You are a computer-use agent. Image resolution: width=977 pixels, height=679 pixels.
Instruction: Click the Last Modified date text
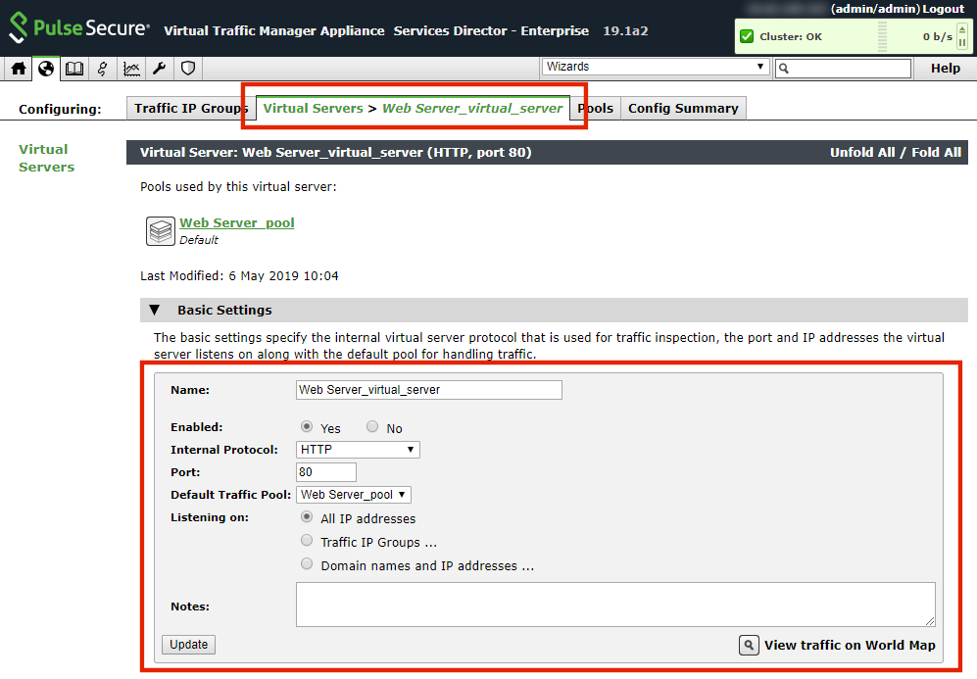(x=239, y=276)
